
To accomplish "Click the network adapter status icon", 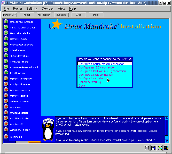I will tap(166, 148).
